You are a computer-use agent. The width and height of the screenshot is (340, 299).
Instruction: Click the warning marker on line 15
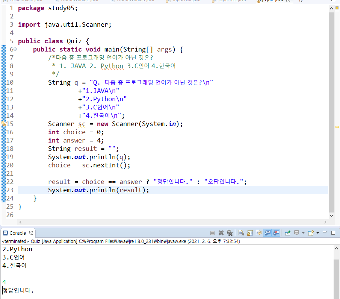pyautogui.click(x=3, y=124)
